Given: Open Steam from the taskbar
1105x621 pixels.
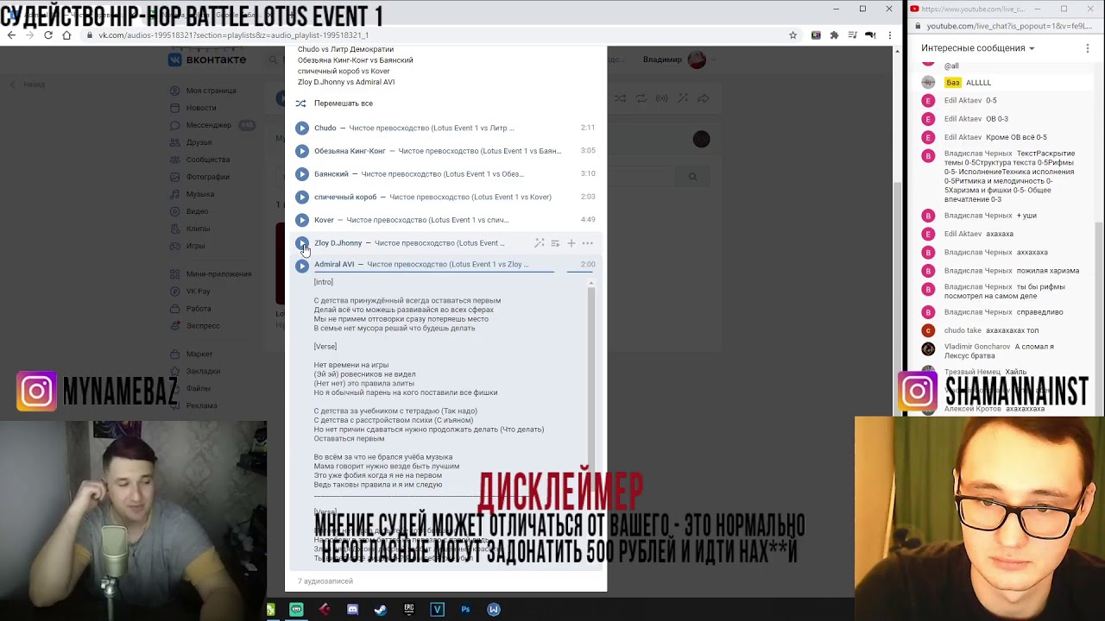Looking at the screenshot, I should [380, 610].
